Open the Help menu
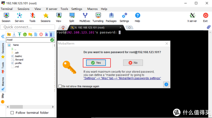This screenshot has height=118, width=212. pyautogui.click(x=104, y=9)
